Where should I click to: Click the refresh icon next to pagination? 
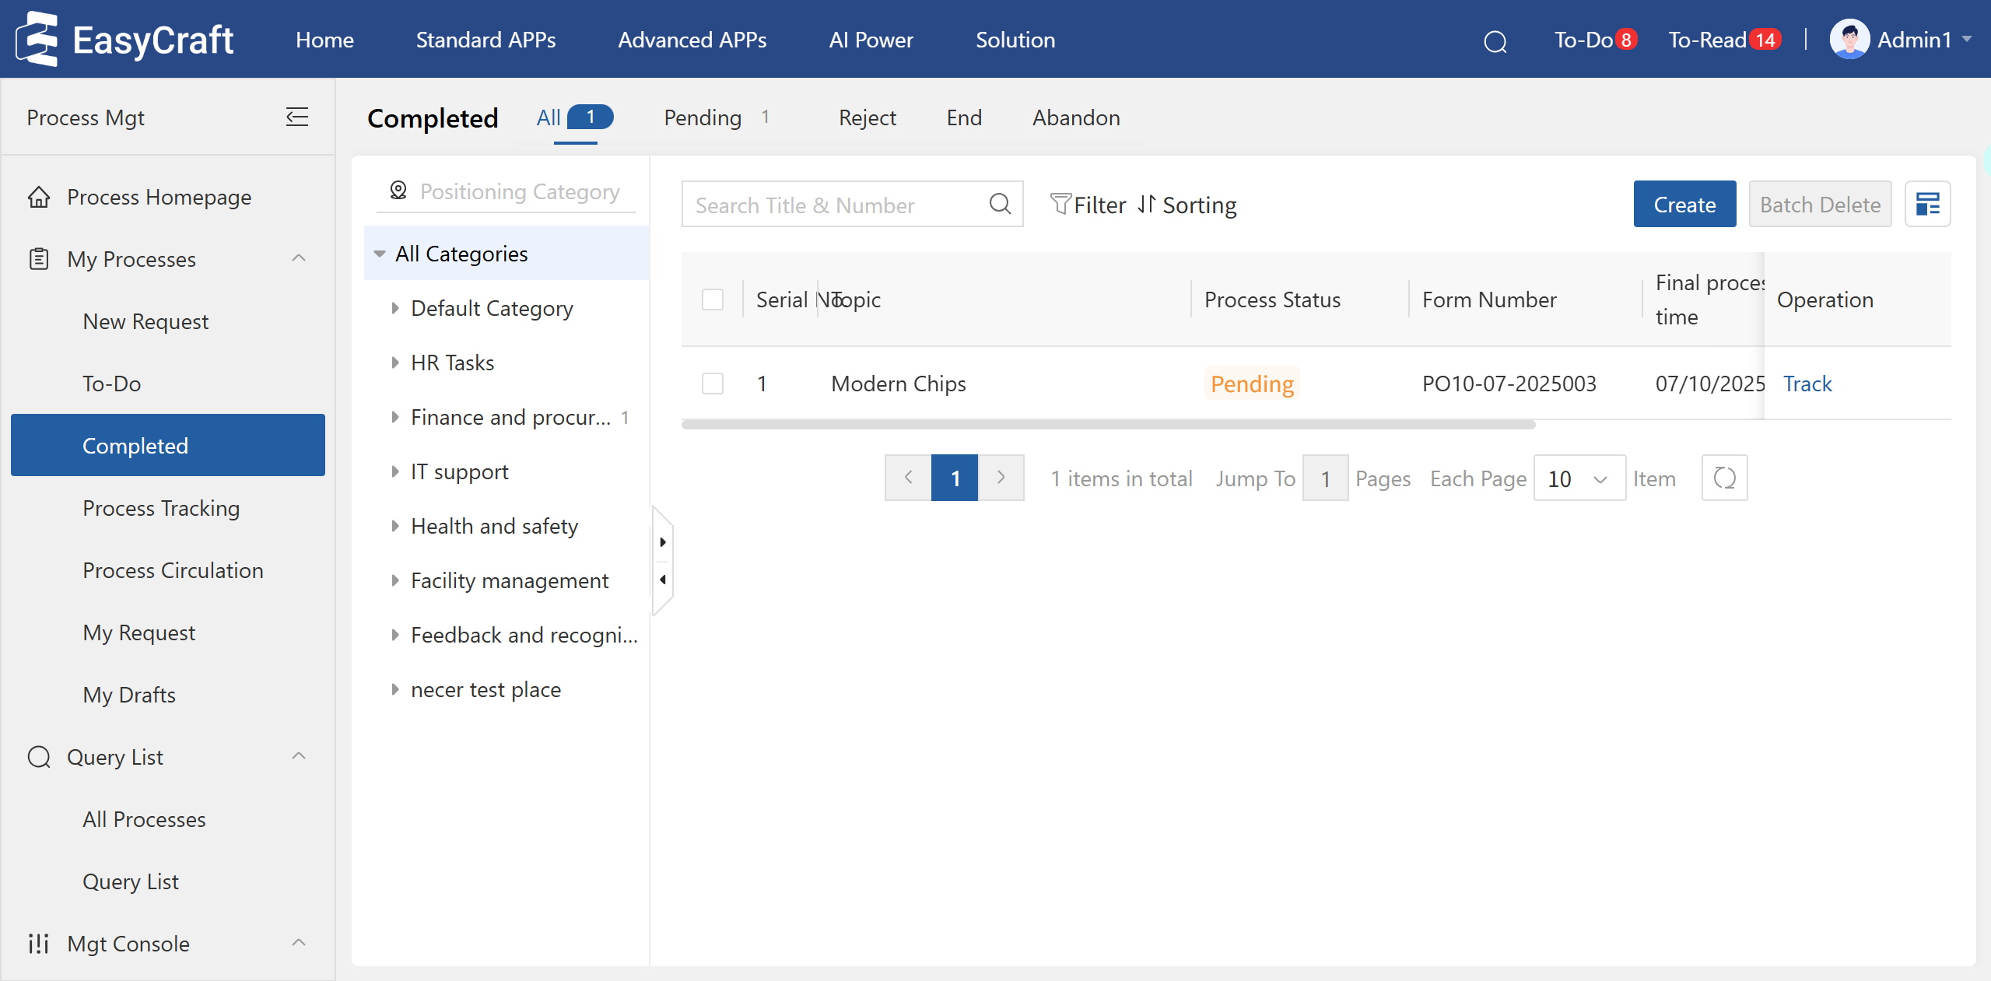[1724, 478]
